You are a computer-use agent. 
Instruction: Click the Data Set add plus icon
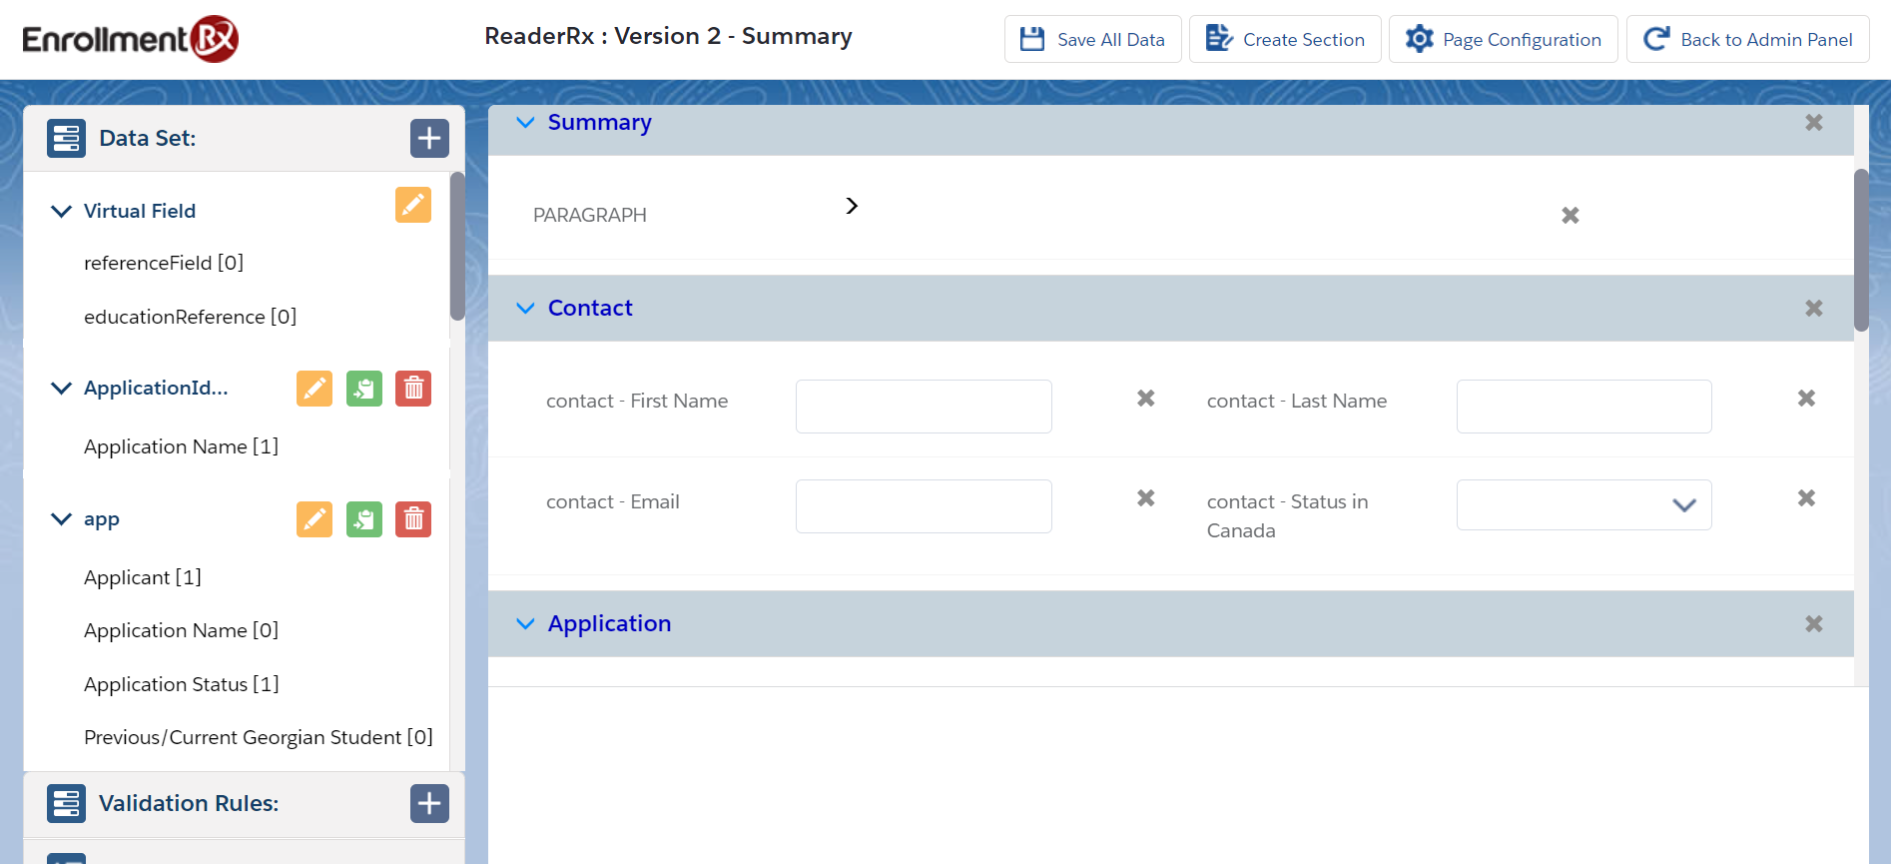(429, 138)
